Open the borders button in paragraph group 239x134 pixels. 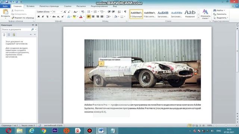[x=122, y=16]
